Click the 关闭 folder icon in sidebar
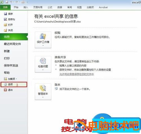141x134 pixels. [x=5, y=30]
